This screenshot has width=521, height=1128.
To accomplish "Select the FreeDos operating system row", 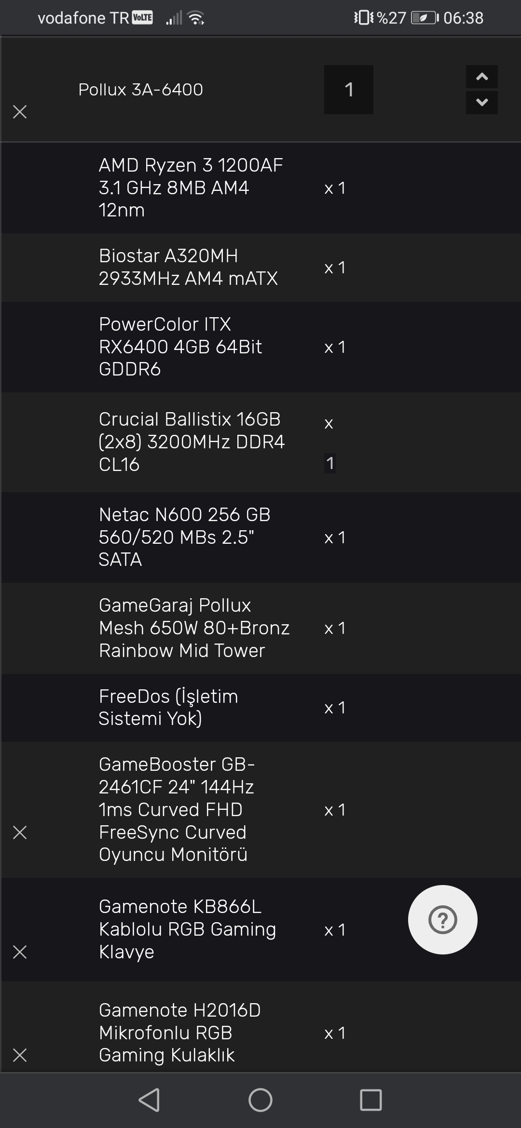I will point(168,707).
